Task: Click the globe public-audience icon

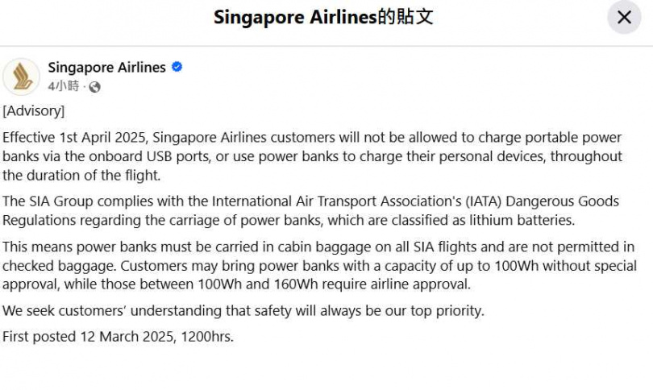Action: (94, 87)
